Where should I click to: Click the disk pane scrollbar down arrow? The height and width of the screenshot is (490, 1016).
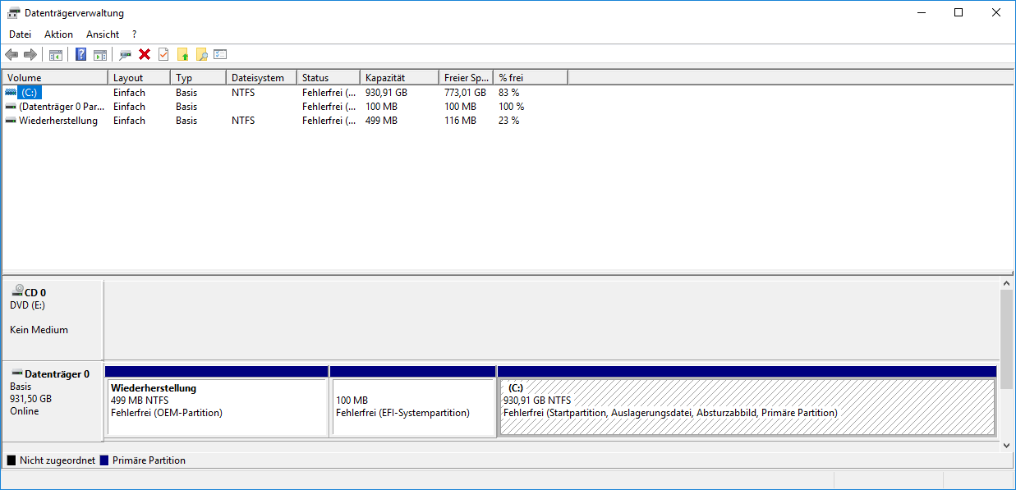click(1008, 444)
